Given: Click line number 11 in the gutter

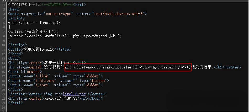Looking at the screenshot, I should click(3, 50).
